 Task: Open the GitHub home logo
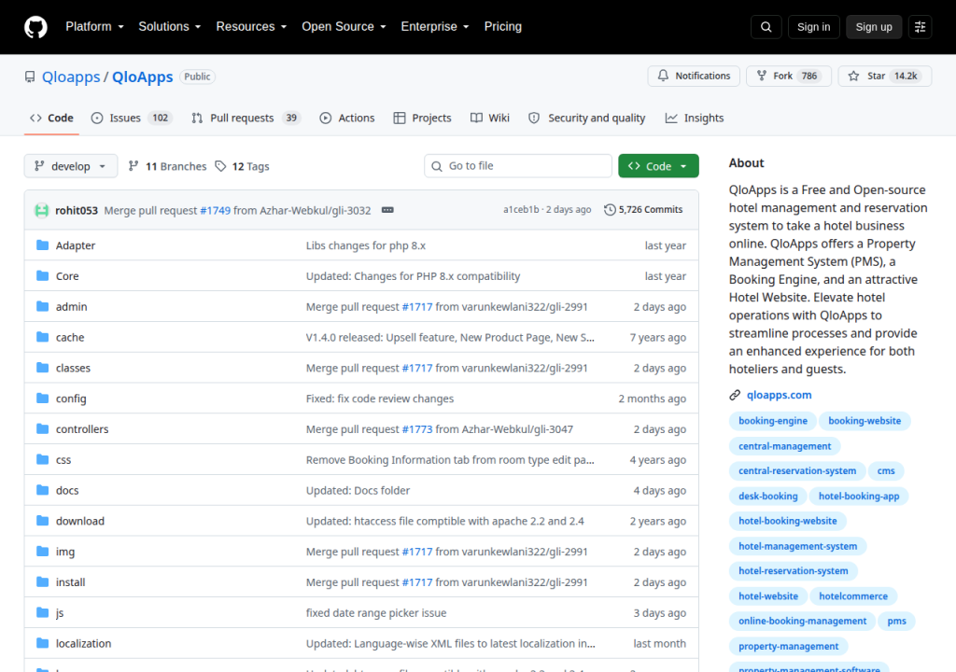tap(35, 27)
